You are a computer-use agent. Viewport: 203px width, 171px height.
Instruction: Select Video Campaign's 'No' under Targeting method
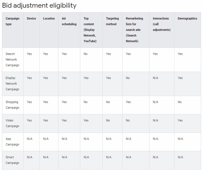(x=108, y=120)
